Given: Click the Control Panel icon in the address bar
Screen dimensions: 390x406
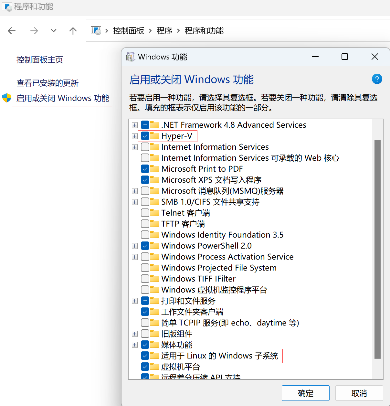Looking at the screenshot, I should 96,30.
